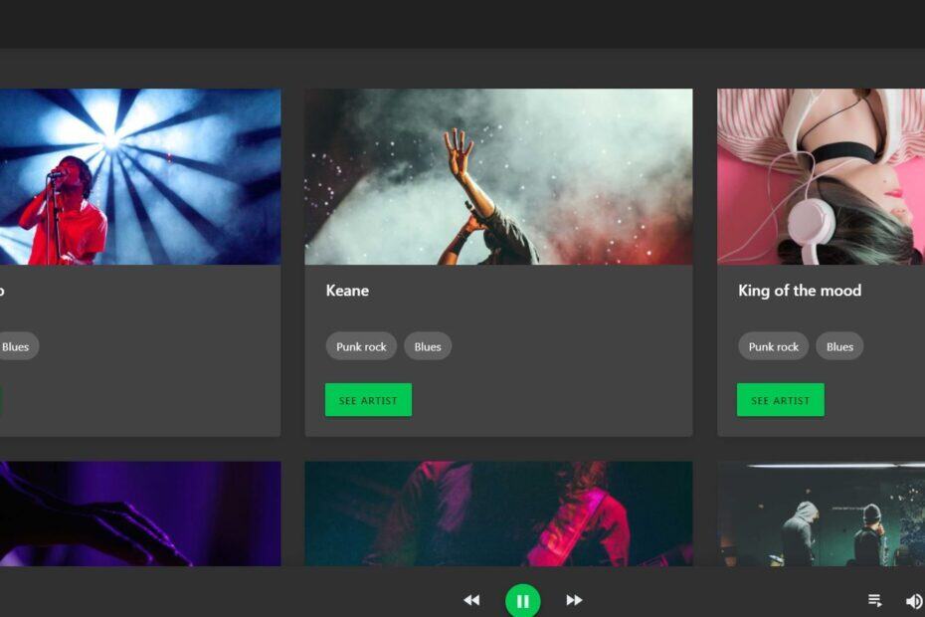The height and width of the screenshot is (617, 925).
Task: Click See Artist under Keane
Action: click(x=368, y=400)
